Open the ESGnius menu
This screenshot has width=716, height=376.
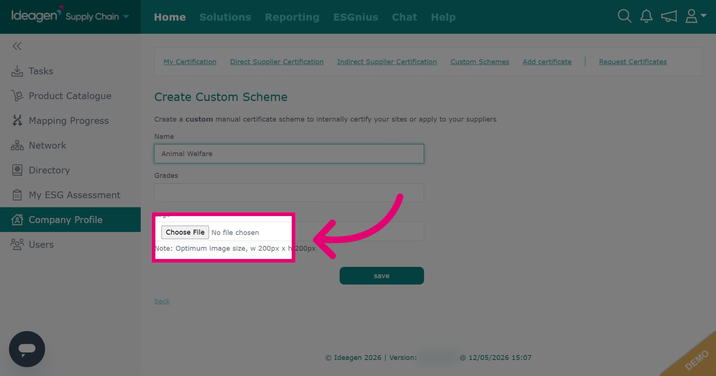(356, 17)
